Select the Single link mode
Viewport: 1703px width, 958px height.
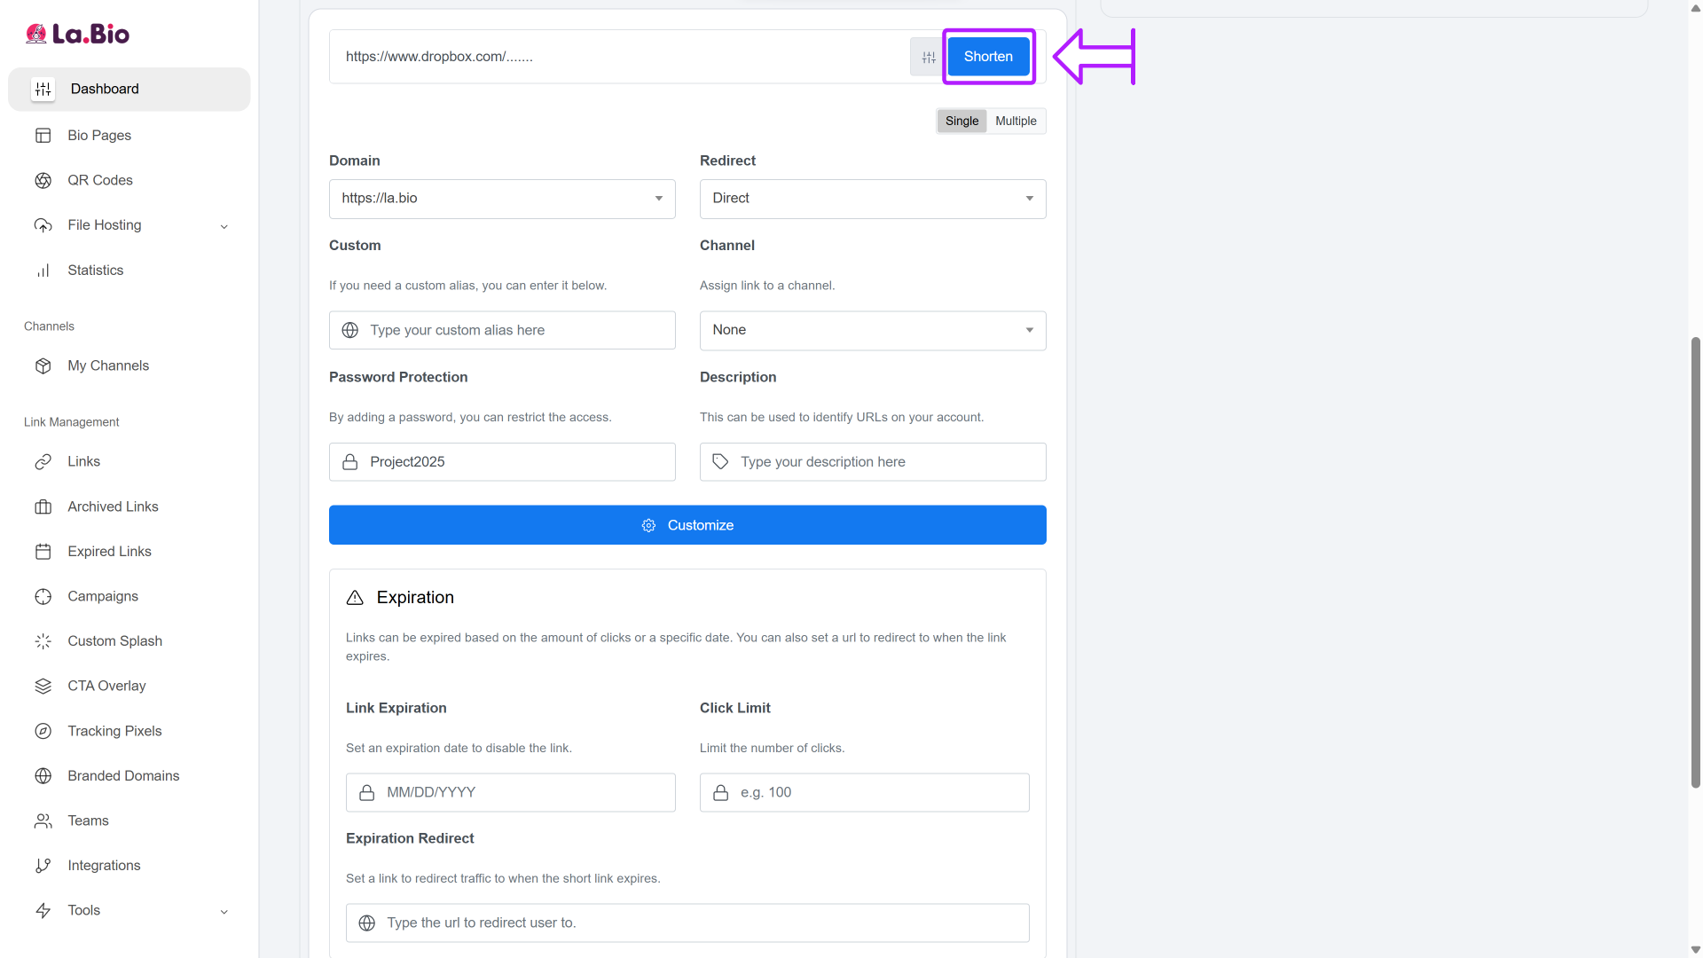961,121
